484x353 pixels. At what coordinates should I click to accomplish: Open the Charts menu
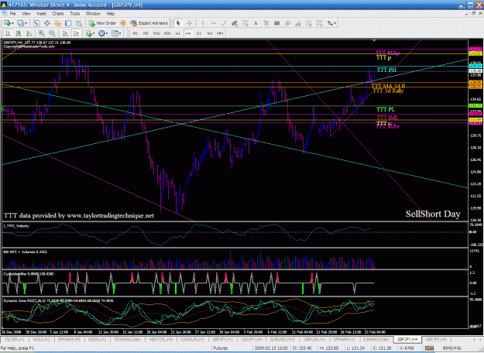click(58, 14)
